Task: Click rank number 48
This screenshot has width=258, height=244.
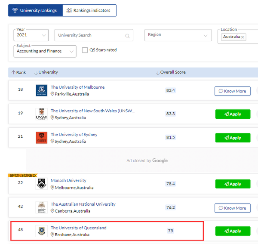Action: tap(20, 229)
